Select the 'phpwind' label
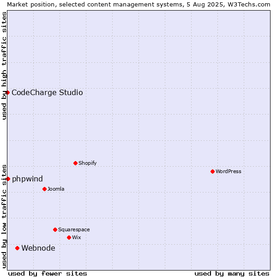This screenshot has width=277, height=277. 27,179
